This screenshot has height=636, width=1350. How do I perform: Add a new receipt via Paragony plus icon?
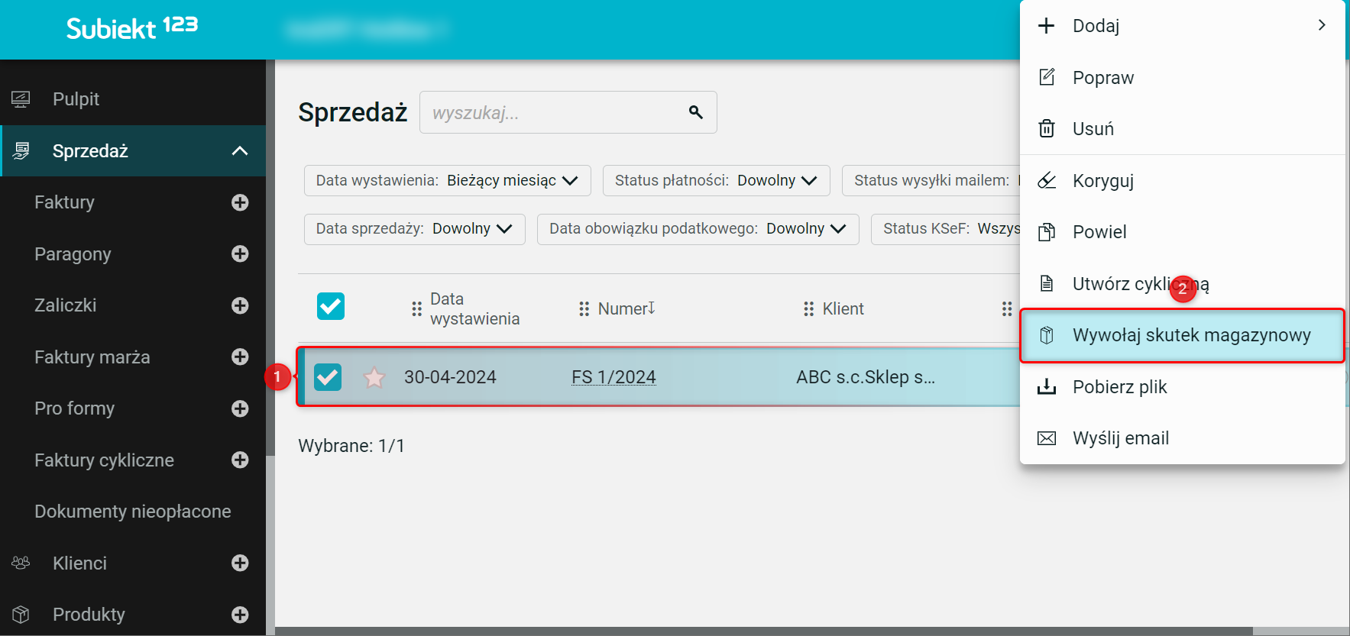point(240,253)
